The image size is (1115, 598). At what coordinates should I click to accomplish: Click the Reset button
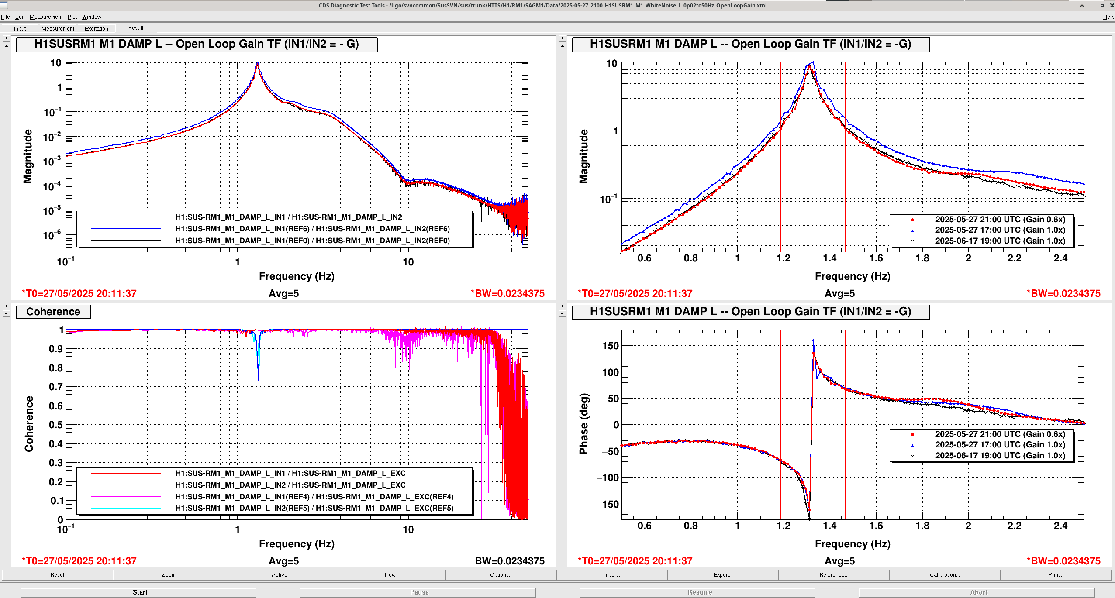point(57,574)
